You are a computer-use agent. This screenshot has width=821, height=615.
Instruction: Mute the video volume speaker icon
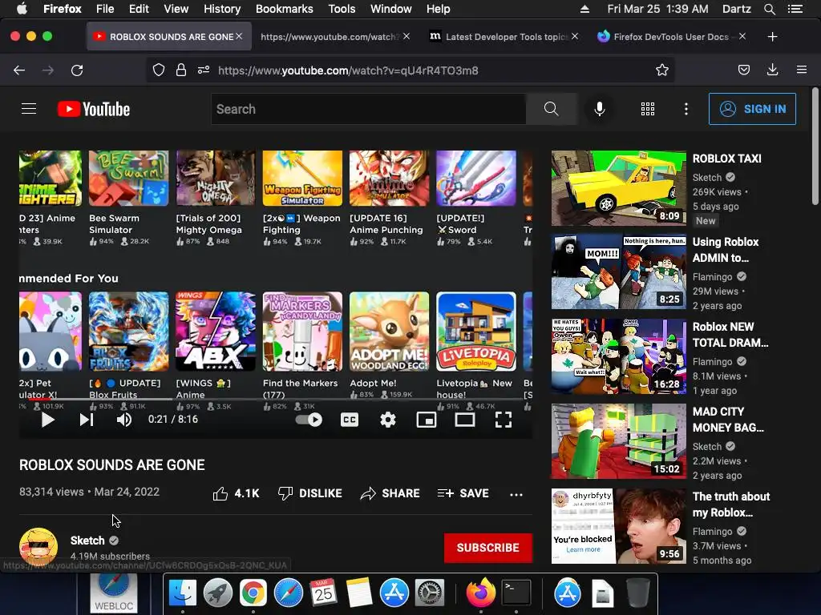click(124, 420)
